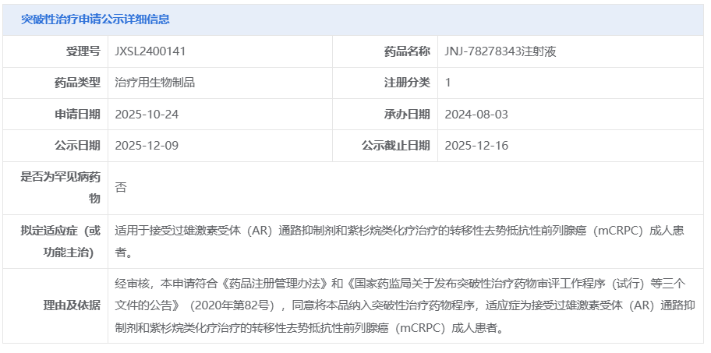This screenshot has height=353, width=711.
Task: Click the 承办日期 value 2024-08-03
Action: (x=476, y=115)
